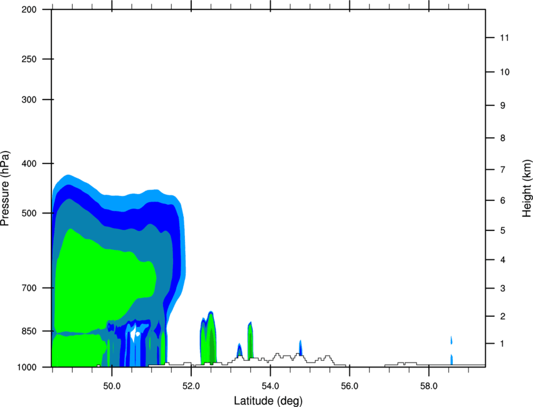Click the 1000 pressure tick label

click(x=27, y=367)
